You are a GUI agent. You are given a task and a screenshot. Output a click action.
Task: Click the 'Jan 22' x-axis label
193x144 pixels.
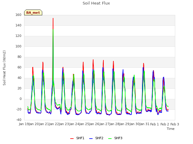pos(54,124)
